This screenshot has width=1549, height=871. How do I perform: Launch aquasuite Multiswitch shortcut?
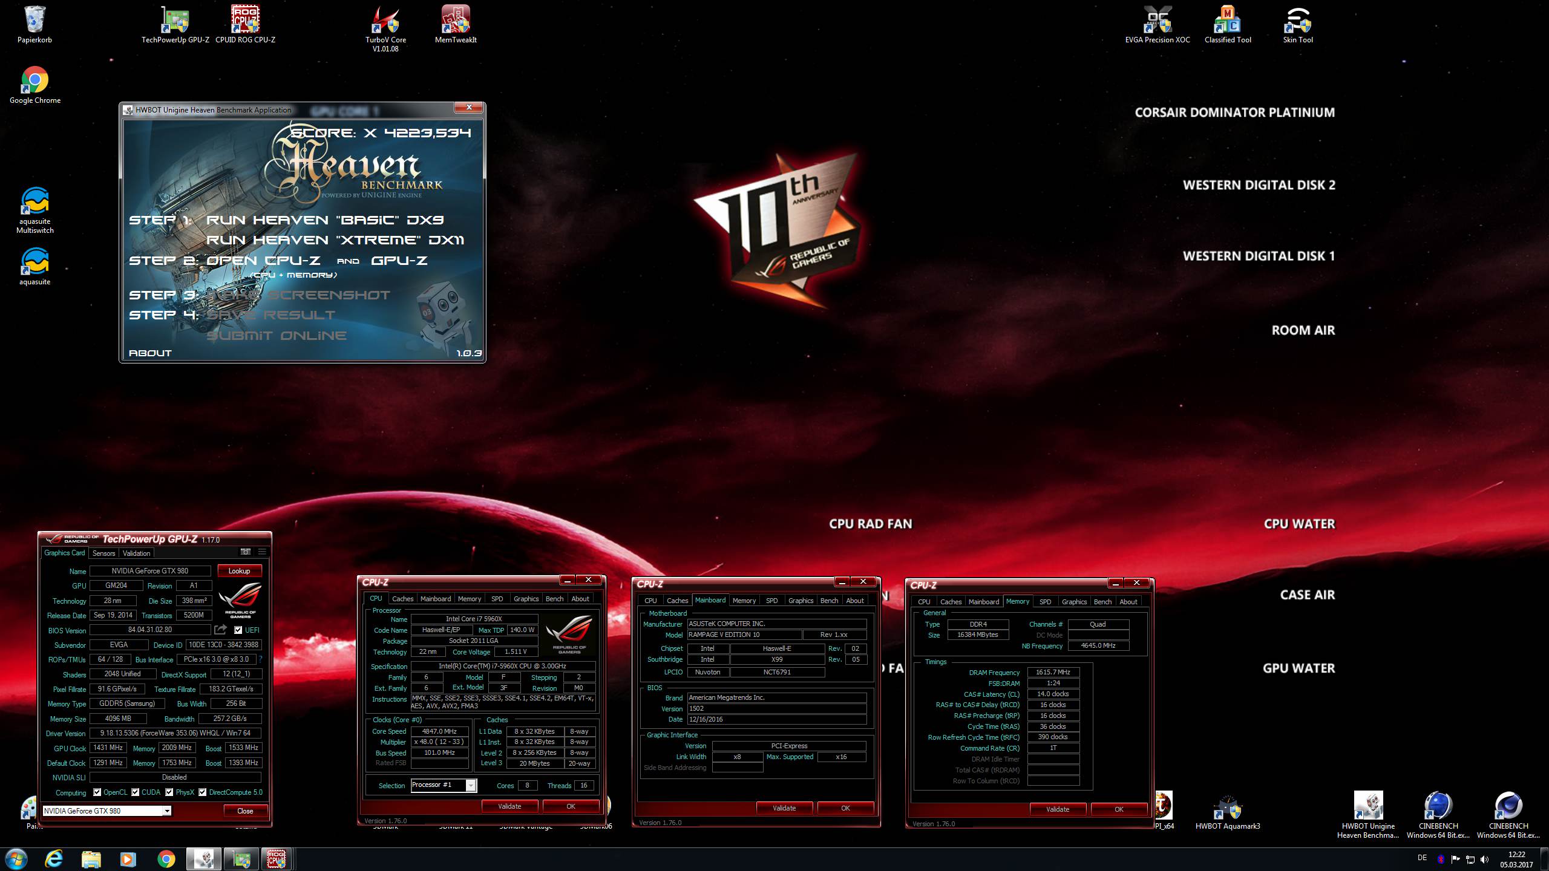click(34, 210)
